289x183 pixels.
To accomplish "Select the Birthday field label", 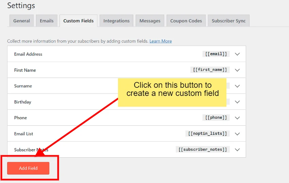I will click(x=23, y=102).
